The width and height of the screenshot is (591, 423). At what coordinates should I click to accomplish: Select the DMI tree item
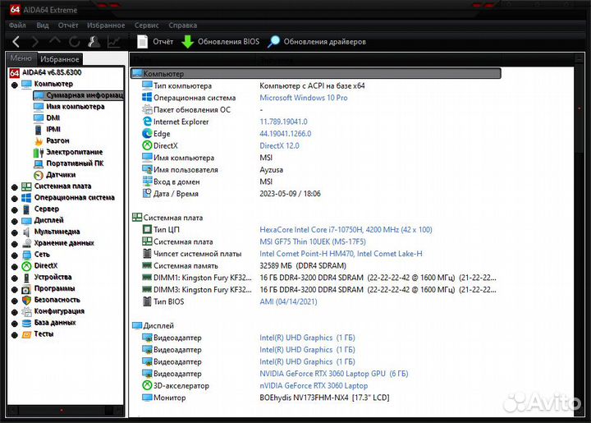click(53, 118)
